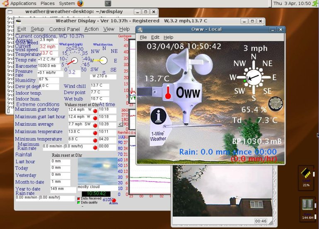Image resolution: width=319 pixels, height=229 pixels.
Task: Click the webcam sky image
Action: 222,191
